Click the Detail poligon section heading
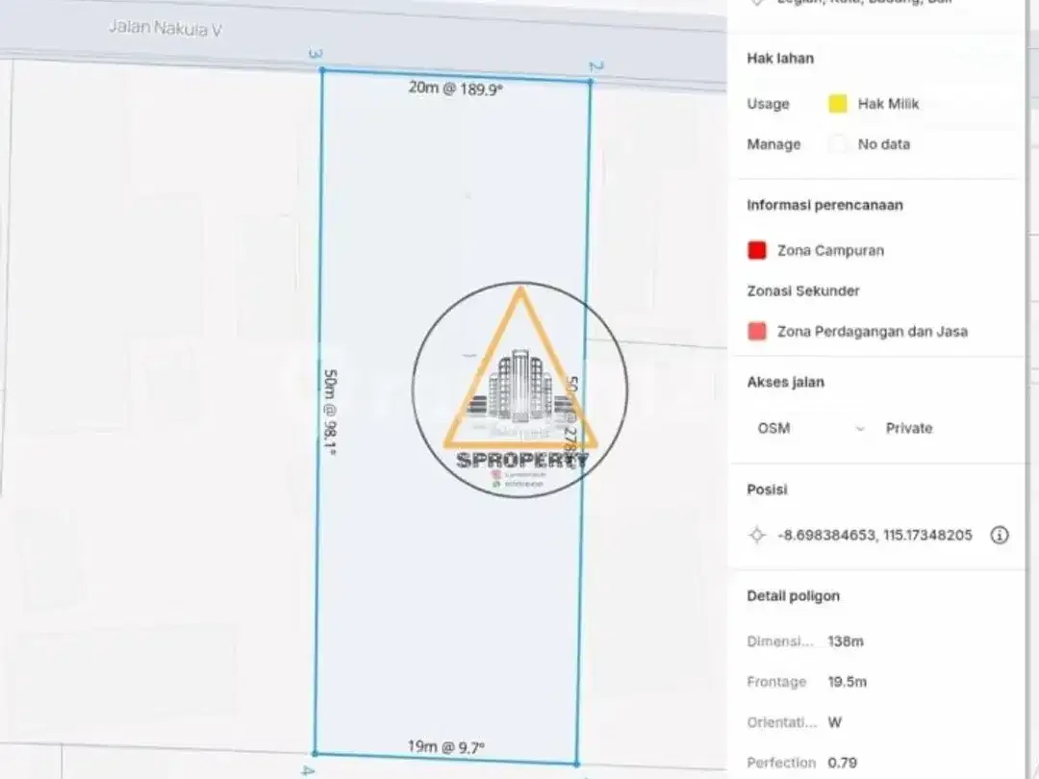Screen dimensions: 1039x779 click(x=793, y=596)
